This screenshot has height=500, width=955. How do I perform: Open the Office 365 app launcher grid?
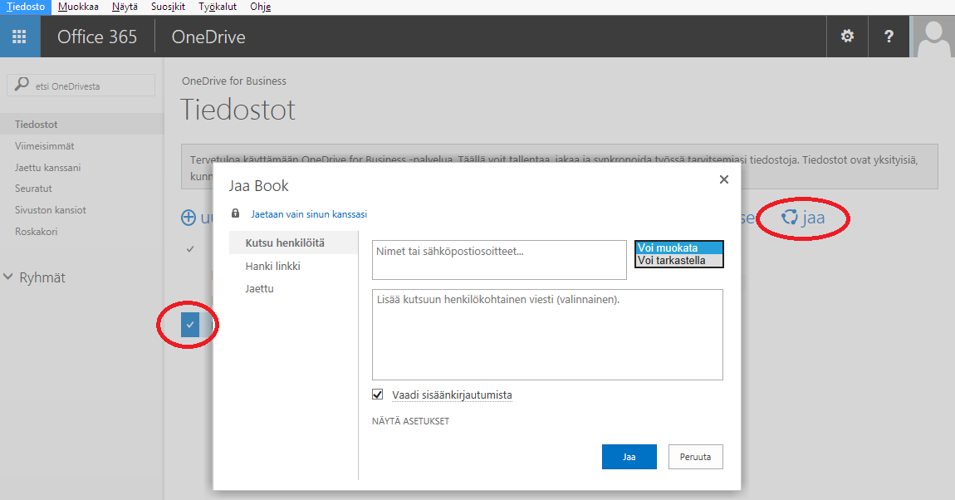(19, 37)
